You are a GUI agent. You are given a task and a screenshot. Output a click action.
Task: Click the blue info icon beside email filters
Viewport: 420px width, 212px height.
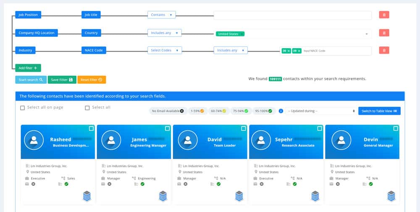click(281, 111)
